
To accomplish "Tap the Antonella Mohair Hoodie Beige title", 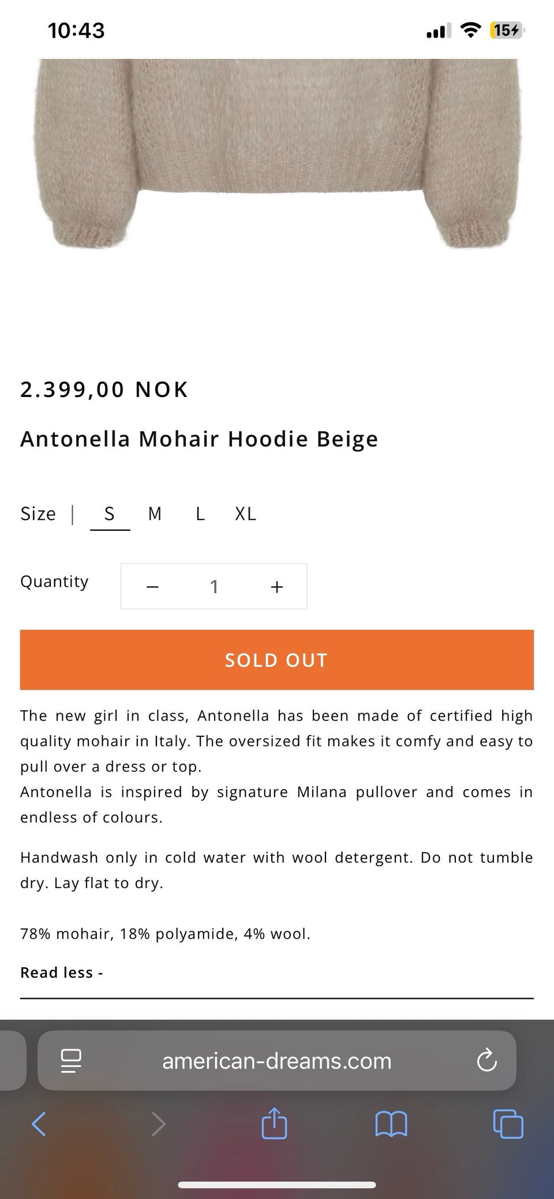I will click(x=199, y=439).
